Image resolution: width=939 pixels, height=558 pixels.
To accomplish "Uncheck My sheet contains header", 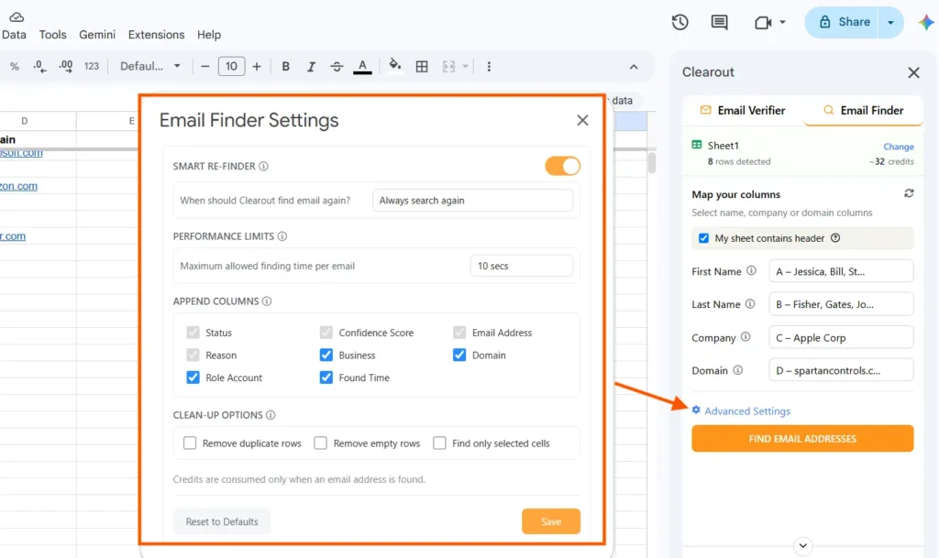I will point(703,238).
